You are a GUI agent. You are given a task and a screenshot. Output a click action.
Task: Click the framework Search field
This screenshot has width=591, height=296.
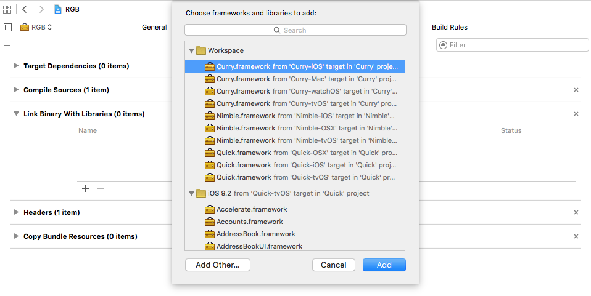coord(295,30)
